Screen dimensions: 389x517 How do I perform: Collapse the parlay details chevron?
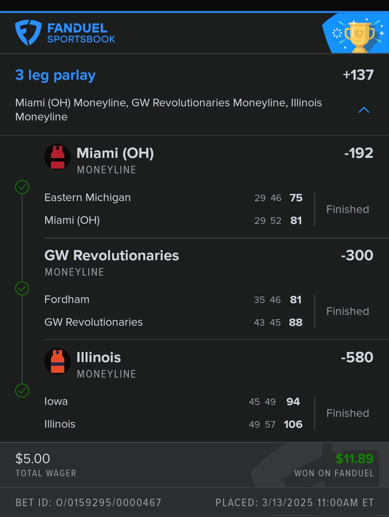click(x=364, y=110)
